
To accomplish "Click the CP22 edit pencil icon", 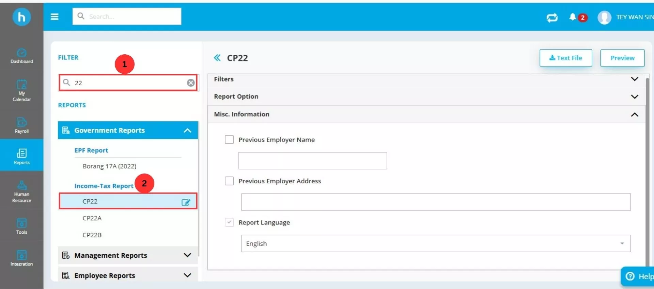I will coord(186,202).
